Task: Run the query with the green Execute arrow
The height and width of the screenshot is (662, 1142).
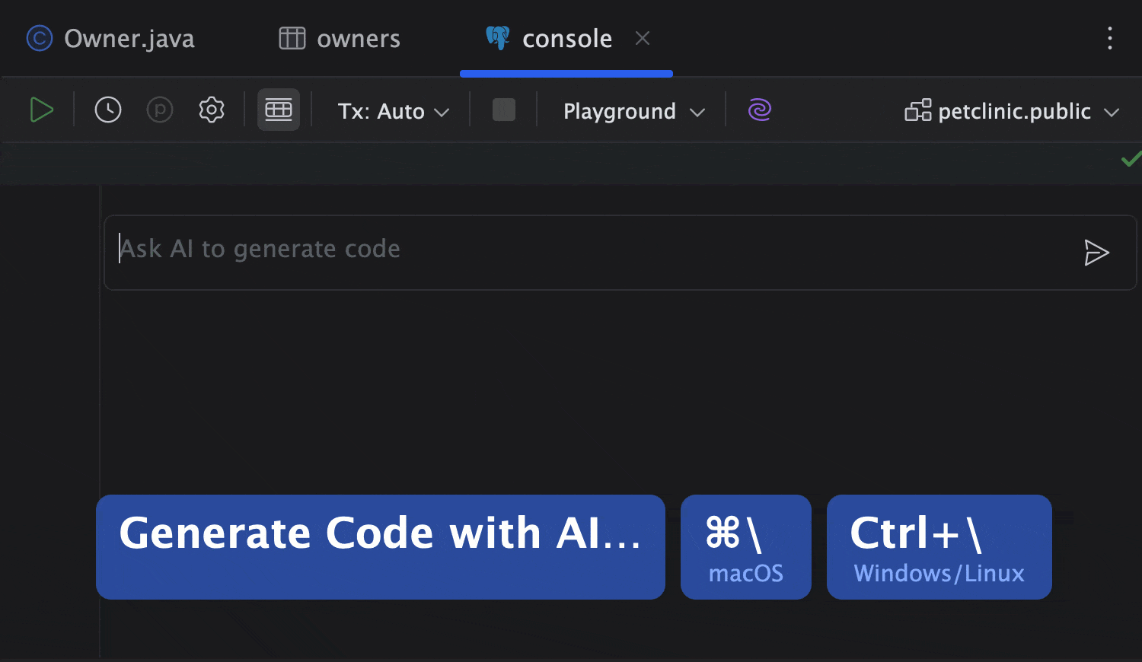Action: (x=42, y=110)
